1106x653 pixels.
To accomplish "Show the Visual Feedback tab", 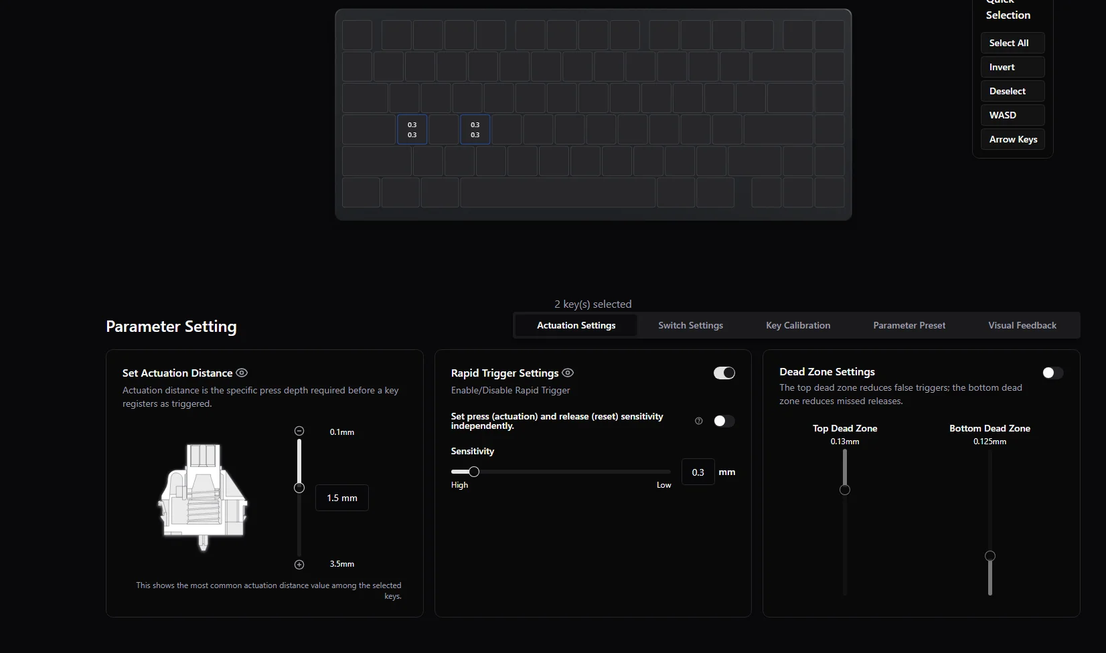I will click(x=1022, y=325).
